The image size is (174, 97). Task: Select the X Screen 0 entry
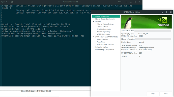(x=98, y=22)
